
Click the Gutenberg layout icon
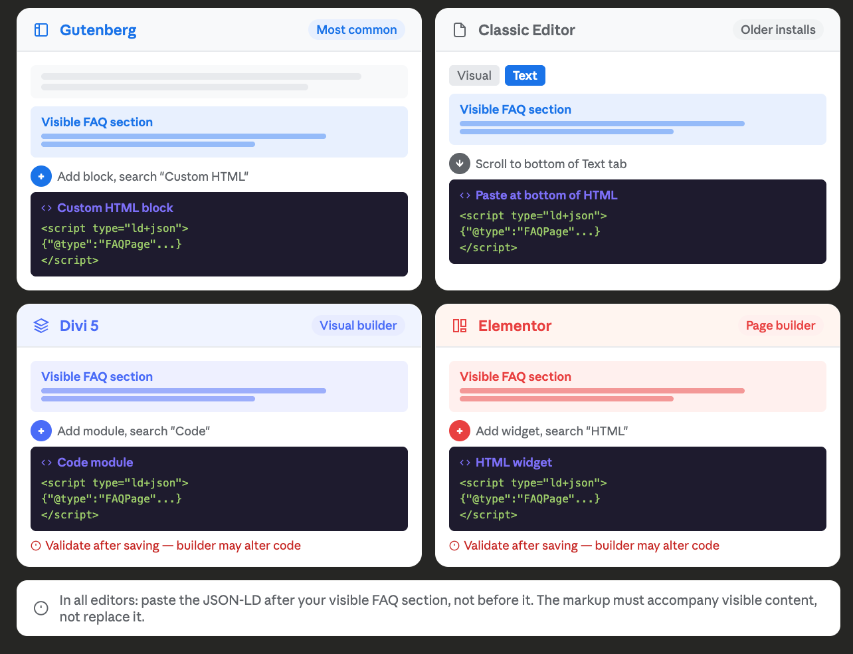(41, 30)
